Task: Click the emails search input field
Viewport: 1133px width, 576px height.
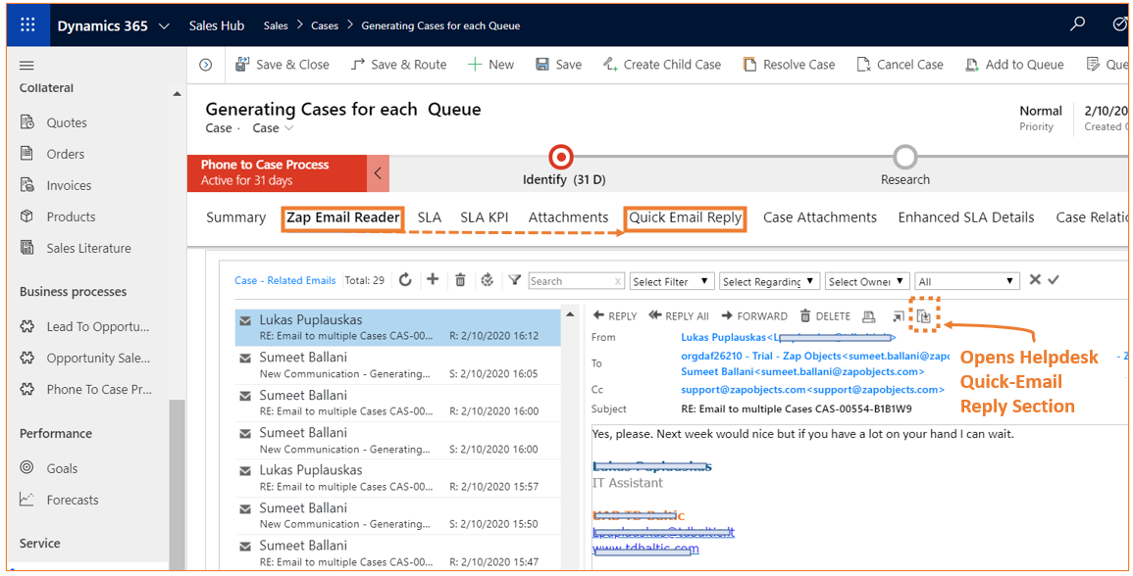Action: tap(577, 281)
